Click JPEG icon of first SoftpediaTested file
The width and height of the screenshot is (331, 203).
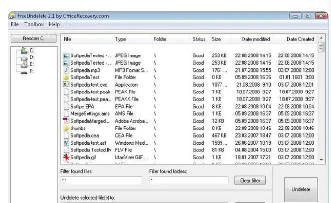click(x=66, y=55)
